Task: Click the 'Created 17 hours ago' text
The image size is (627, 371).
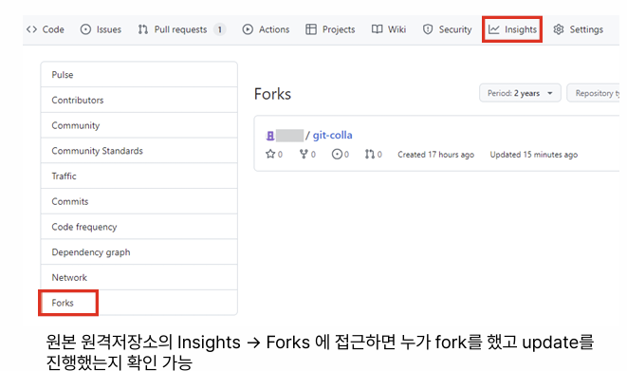Action: click(435, 155)
